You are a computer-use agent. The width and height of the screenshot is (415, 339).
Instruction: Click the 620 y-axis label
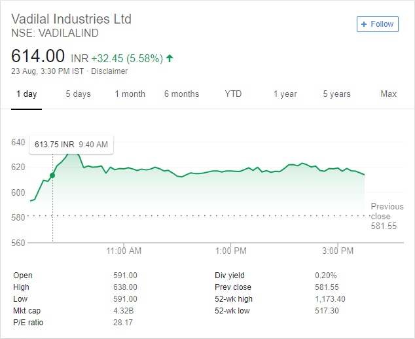coord(18,168)
